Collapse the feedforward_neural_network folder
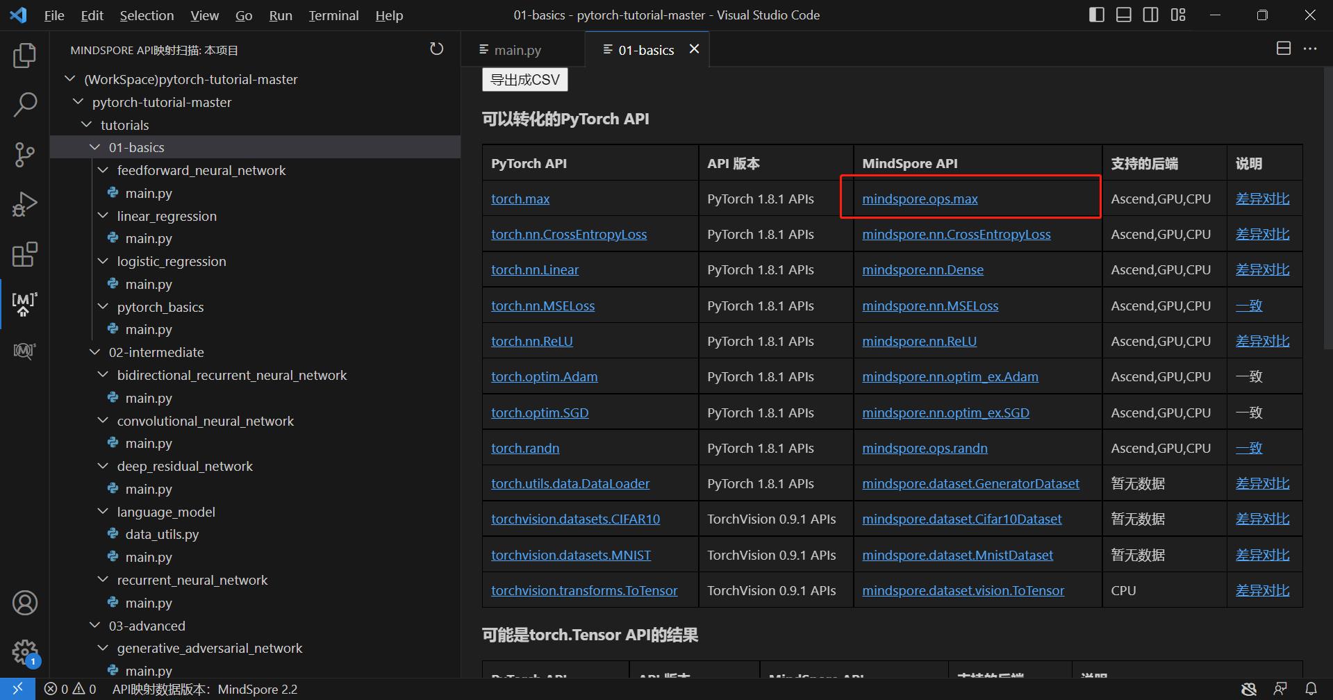The width and height of the screenshot is (1333, 700). 103,170
